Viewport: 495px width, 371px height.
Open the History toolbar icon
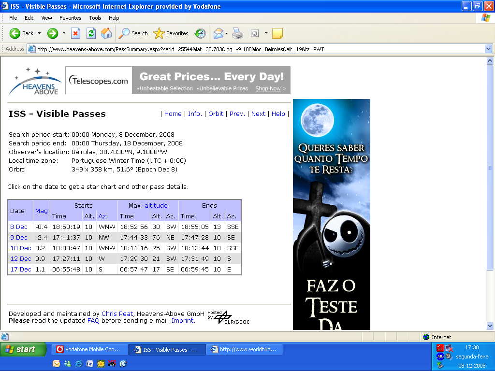coord(200,33)
